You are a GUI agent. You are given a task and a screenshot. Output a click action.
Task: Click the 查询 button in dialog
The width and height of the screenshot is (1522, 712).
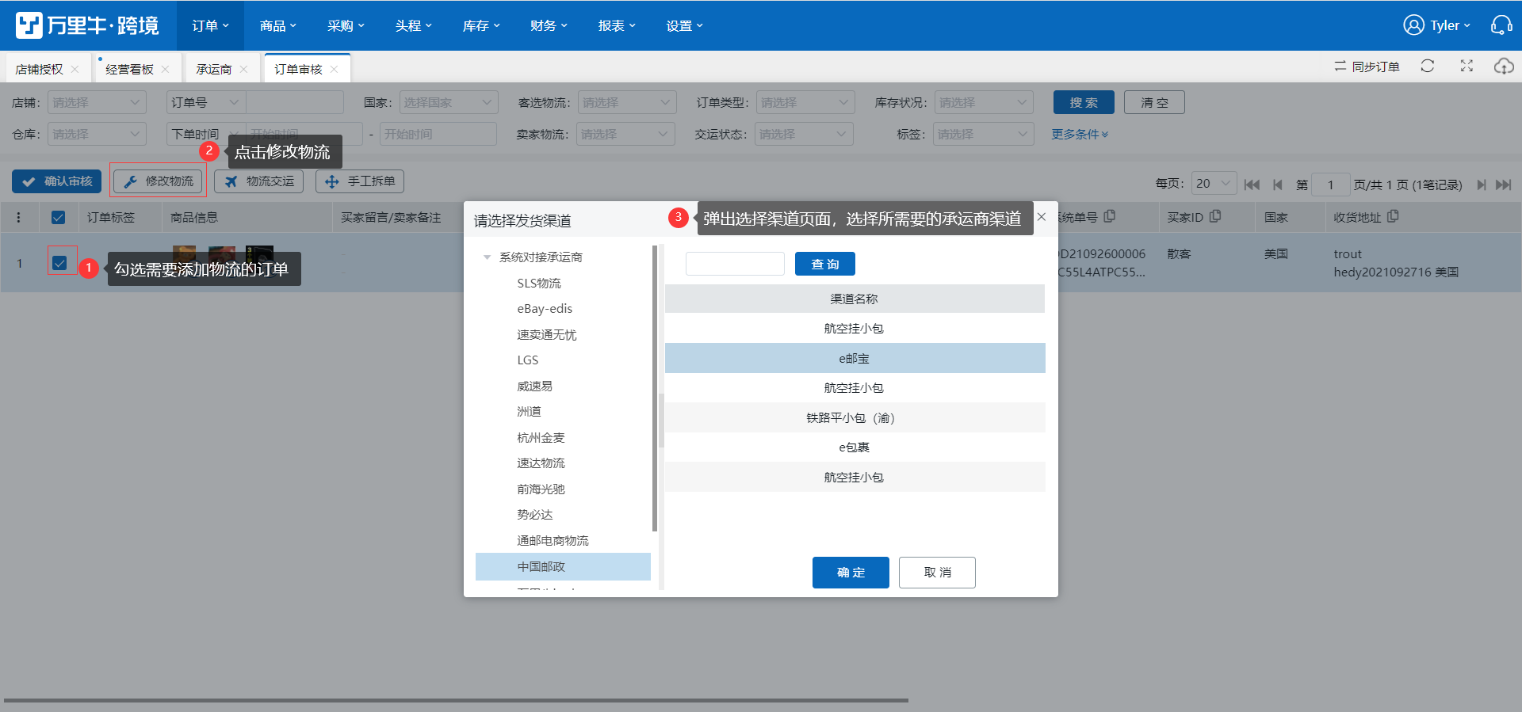tap(825, 264)
